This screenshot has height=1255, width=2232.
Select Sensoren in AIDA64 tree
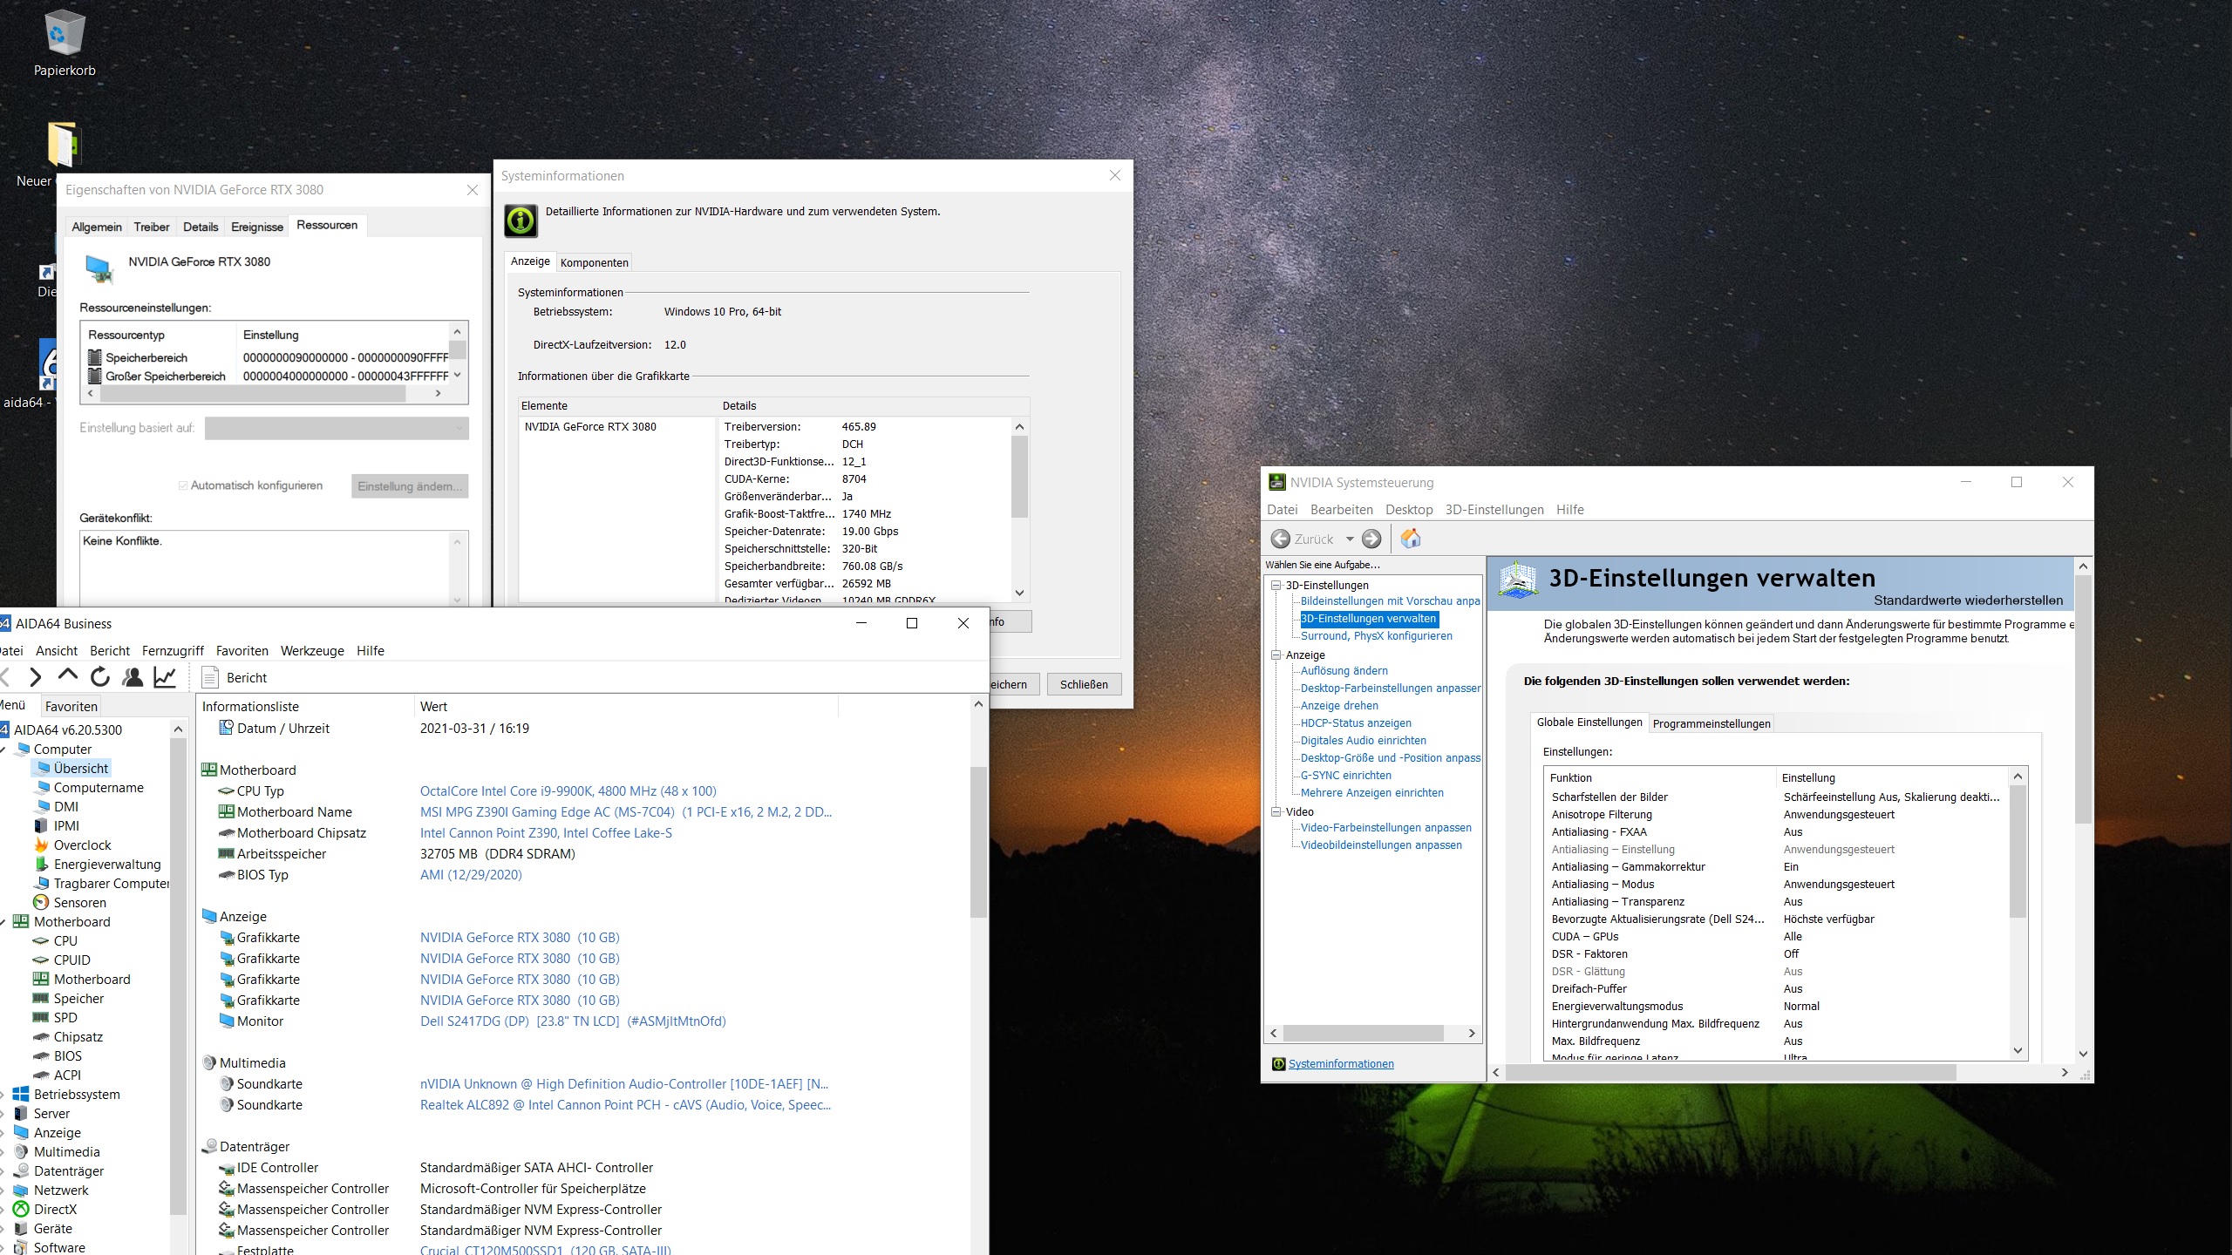[x=79, y=902]
